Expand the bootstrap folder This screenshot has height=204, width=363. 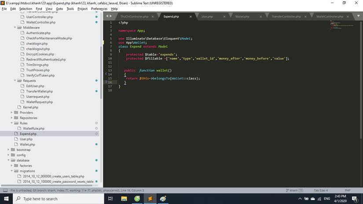click(8, 150)
